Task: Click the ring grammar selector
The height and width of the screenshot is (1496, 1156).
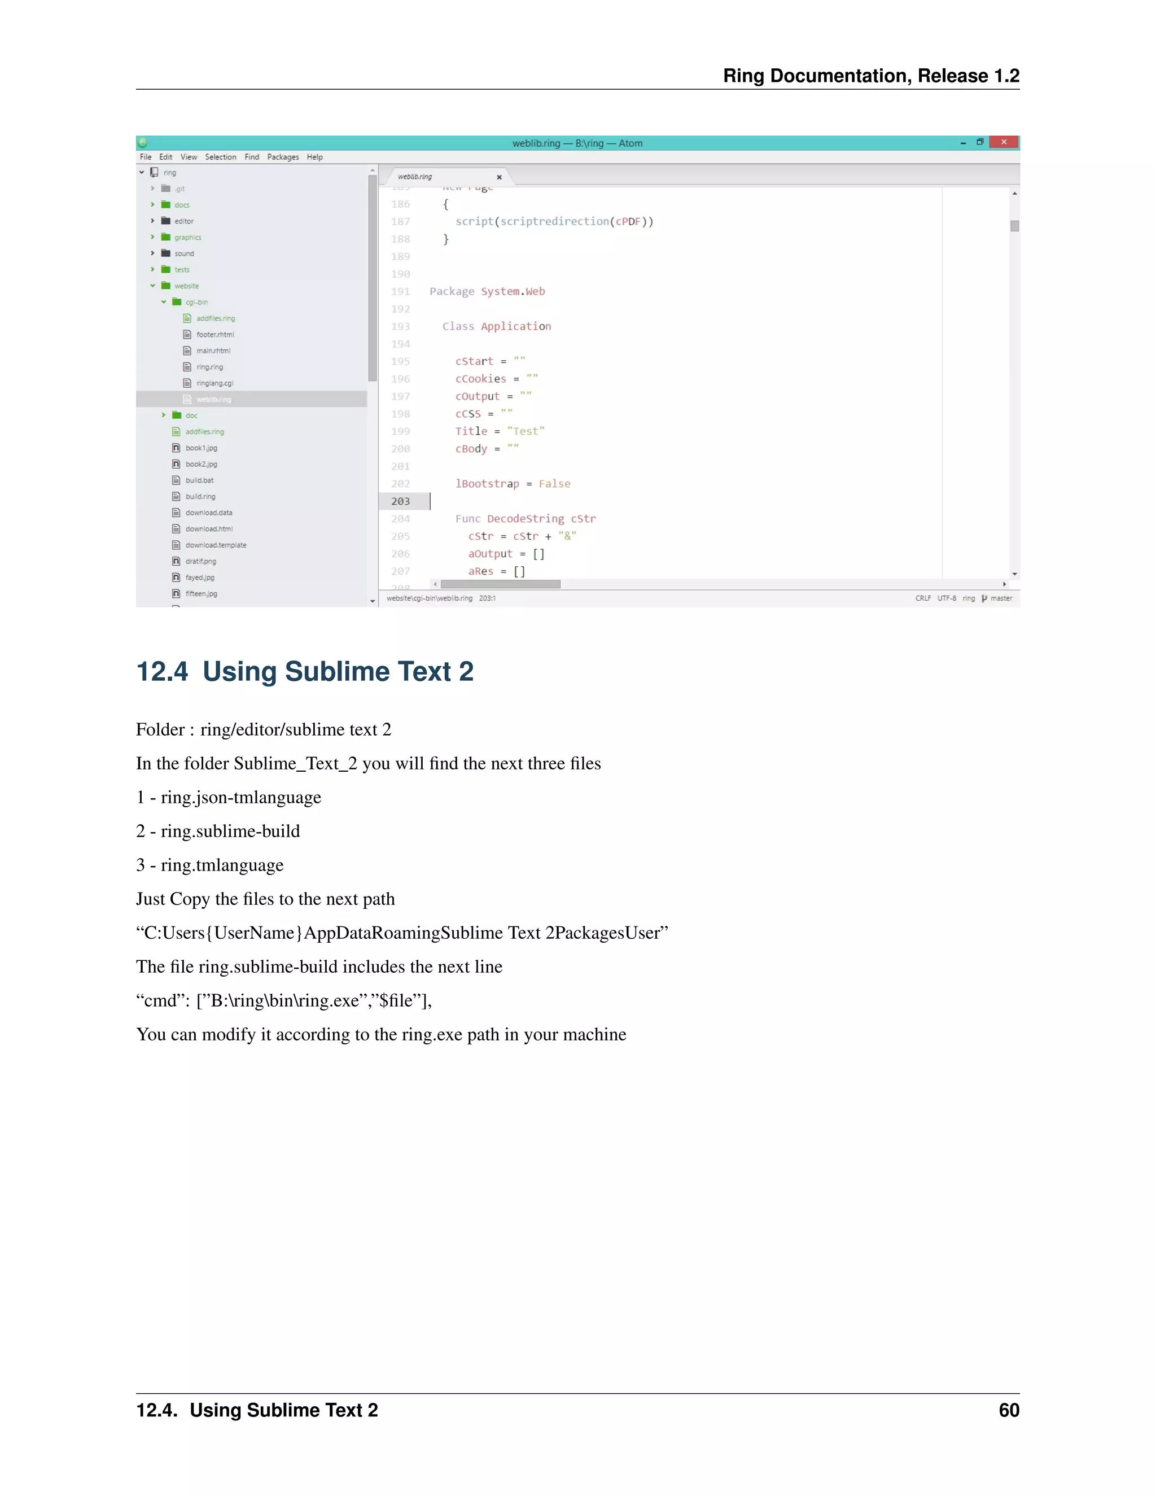Action: [969, 598]
